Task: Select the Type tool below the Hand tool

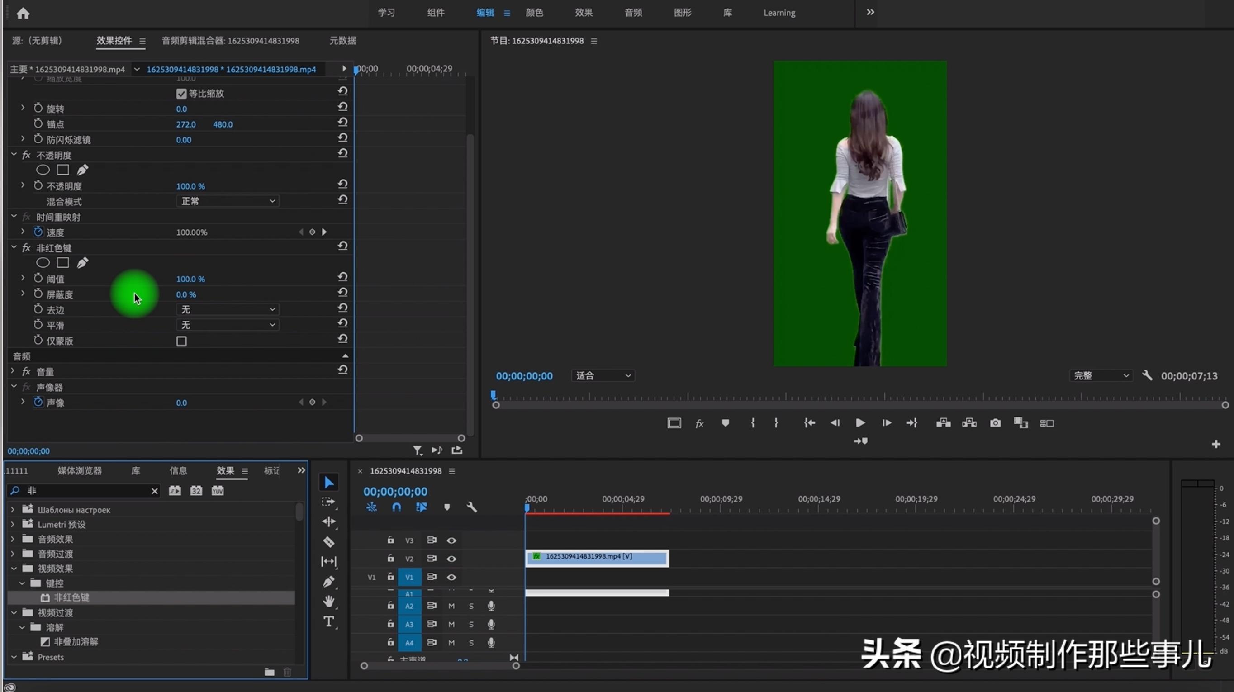Action: click(x=329, y=621)
